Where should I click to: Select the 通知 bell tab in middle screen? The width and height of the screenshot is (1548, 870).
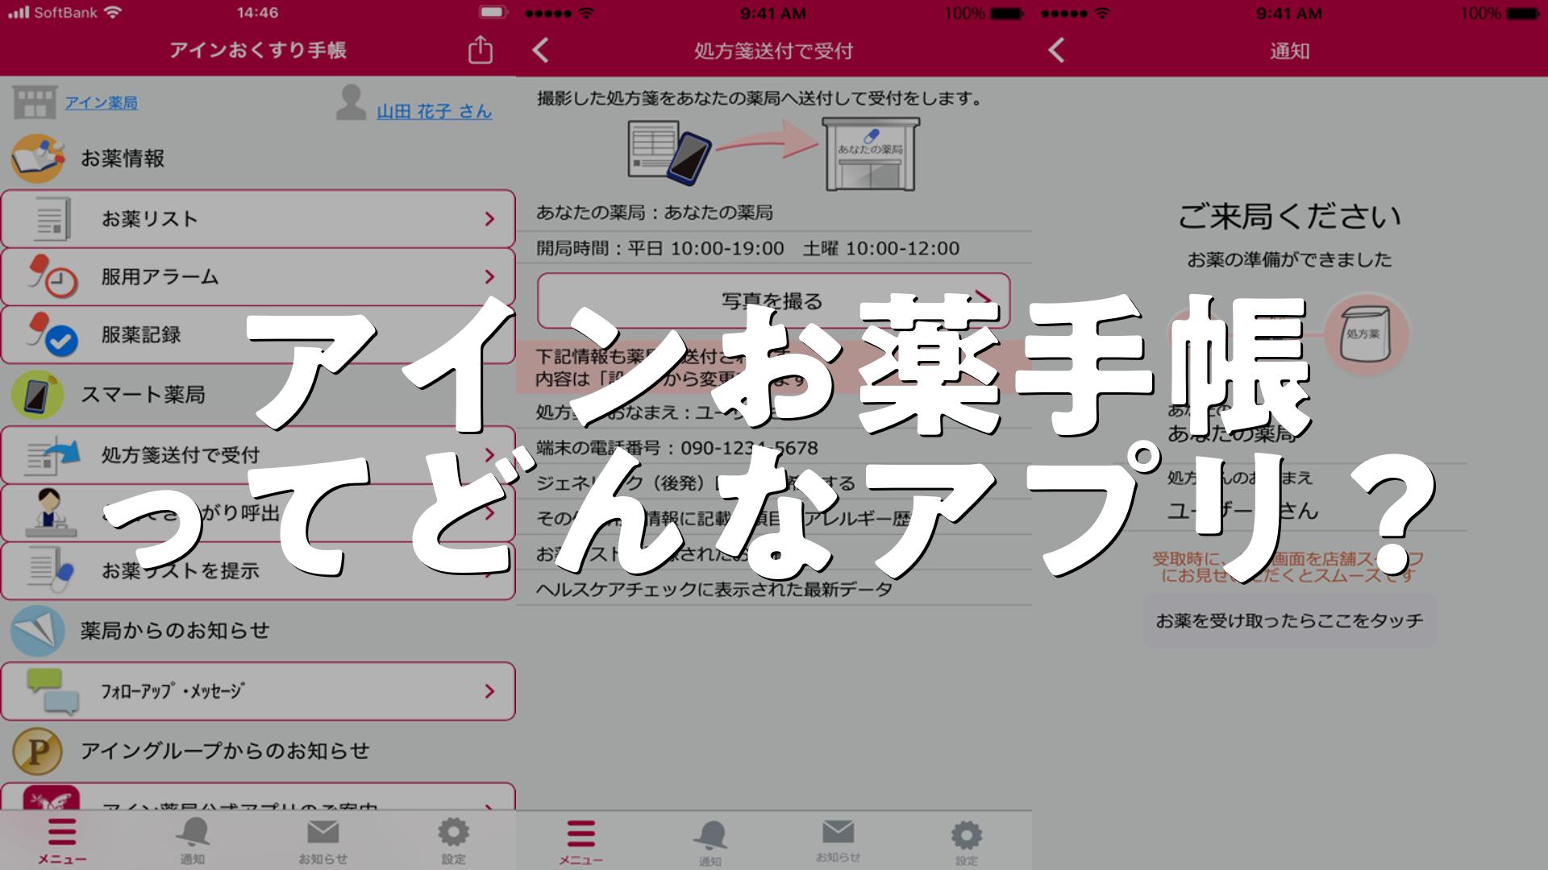[x=710, y=843]
